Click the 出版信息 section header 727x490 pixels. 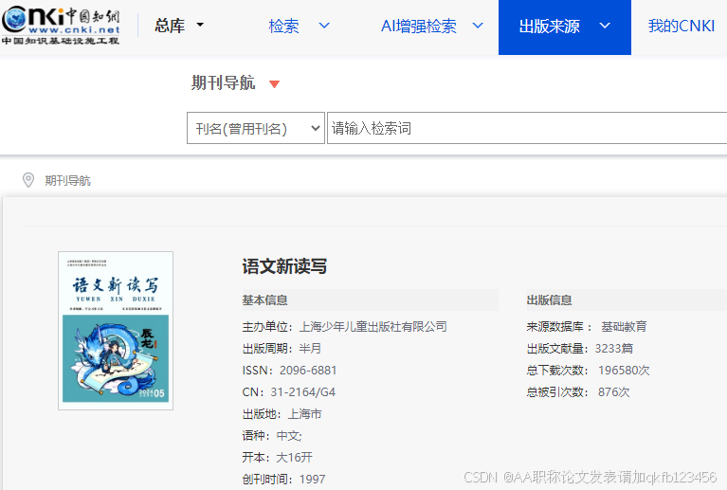550,300
